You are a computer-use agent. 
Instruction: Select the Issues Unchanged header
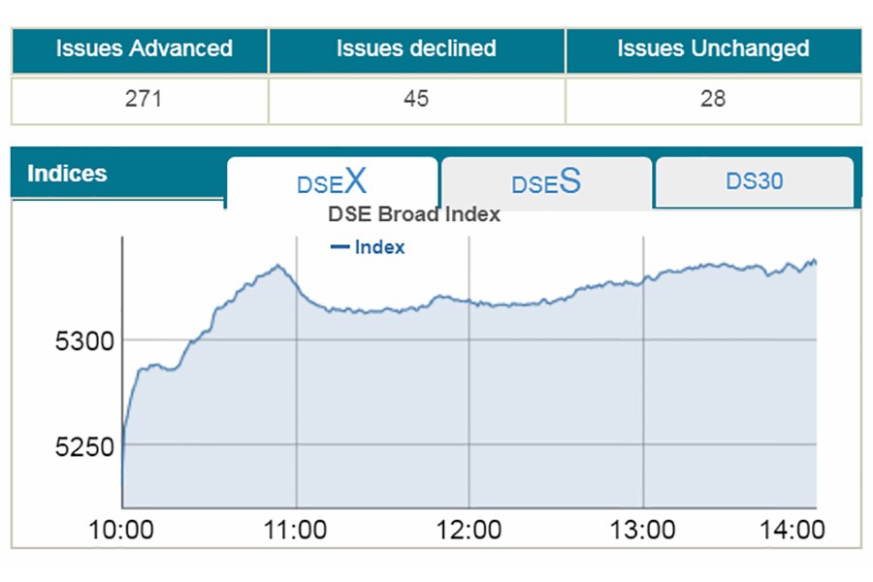[x=713, y=49]
